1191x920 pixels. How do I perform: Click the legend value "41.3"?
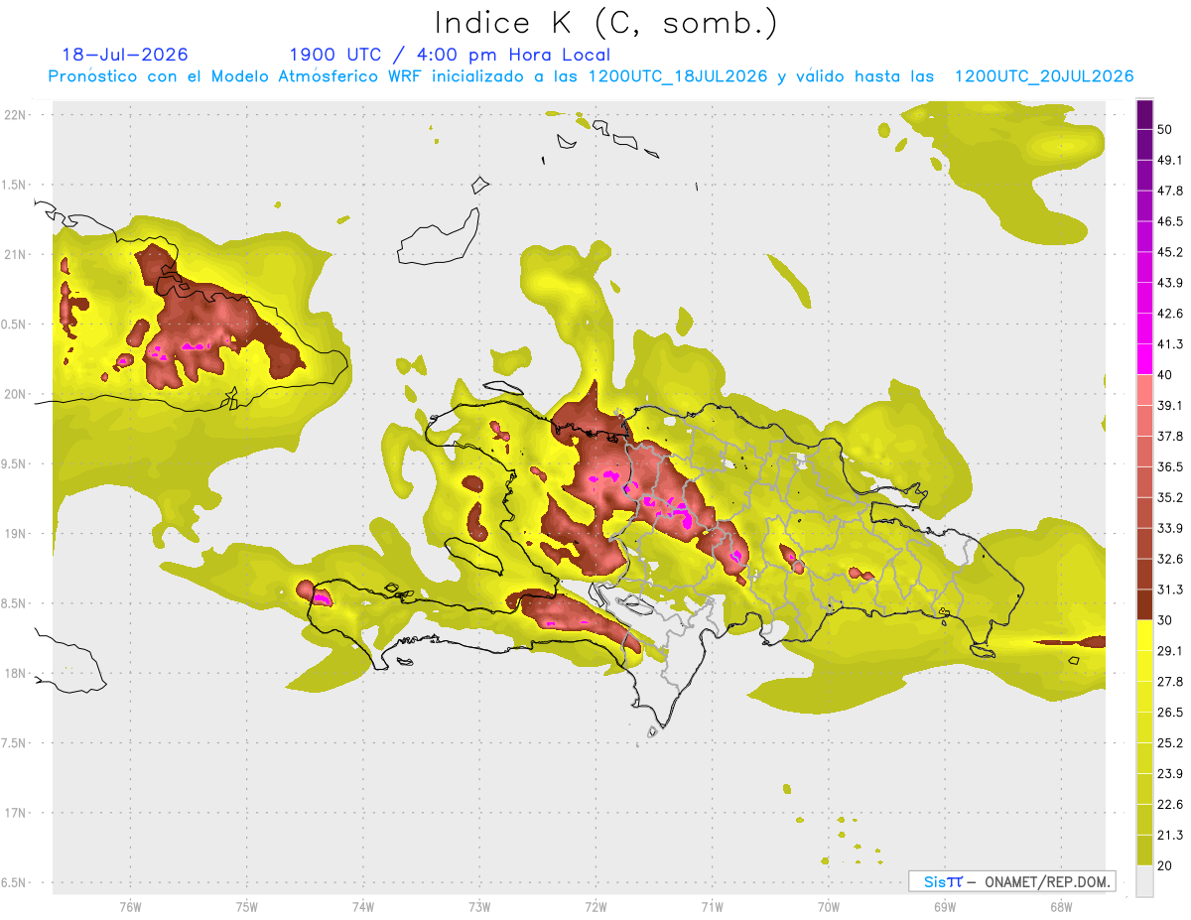[x=1170, y=344]
